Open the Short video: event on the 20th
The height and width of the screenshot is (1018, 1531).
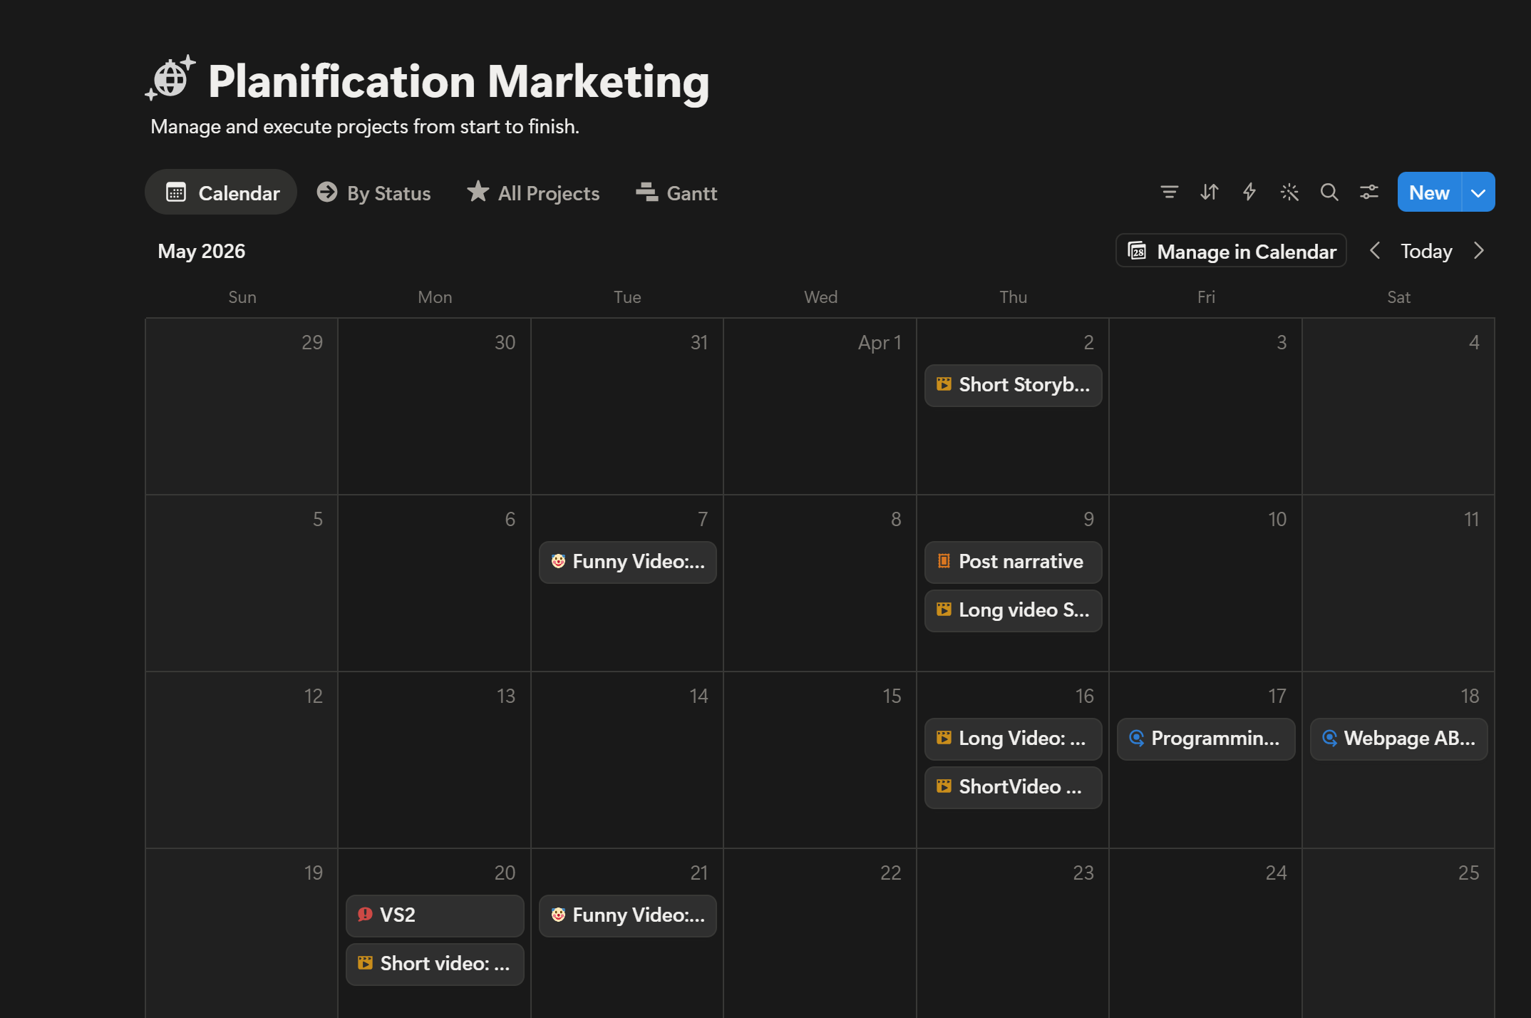(435, 964)
